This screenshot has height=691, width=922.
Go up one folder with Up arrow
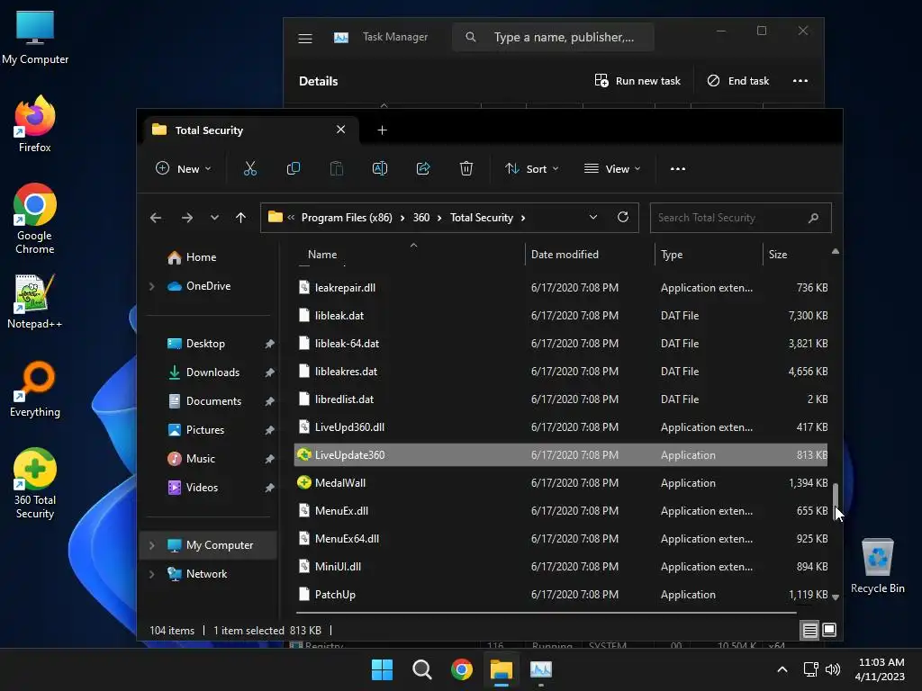240,218
